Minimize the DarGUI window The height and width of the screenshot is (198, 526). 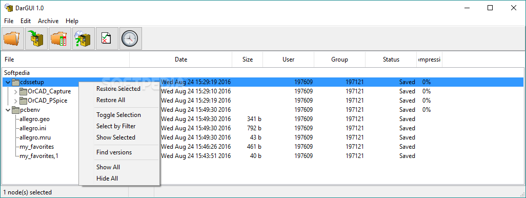pos(467,8)
